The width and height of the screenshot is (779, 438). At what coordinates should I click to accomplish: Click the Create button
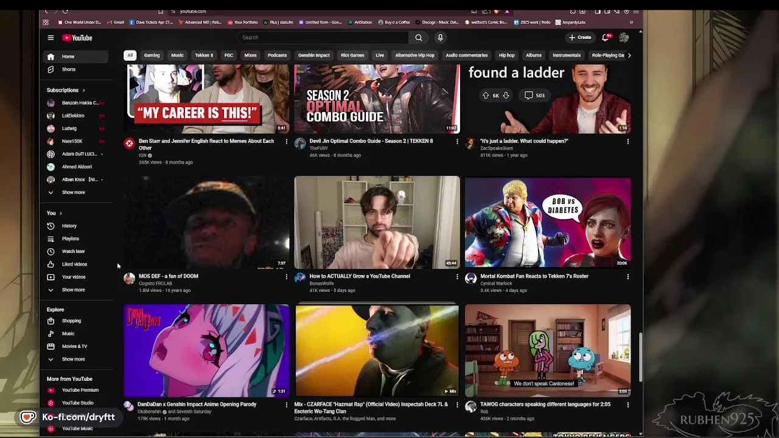(580, 38)
